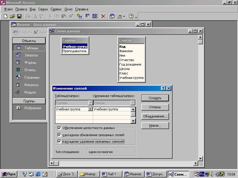Open Избранное in the groups panel
Image resolution: width=238 pixels, height=178 pixels.
point(29,108)
